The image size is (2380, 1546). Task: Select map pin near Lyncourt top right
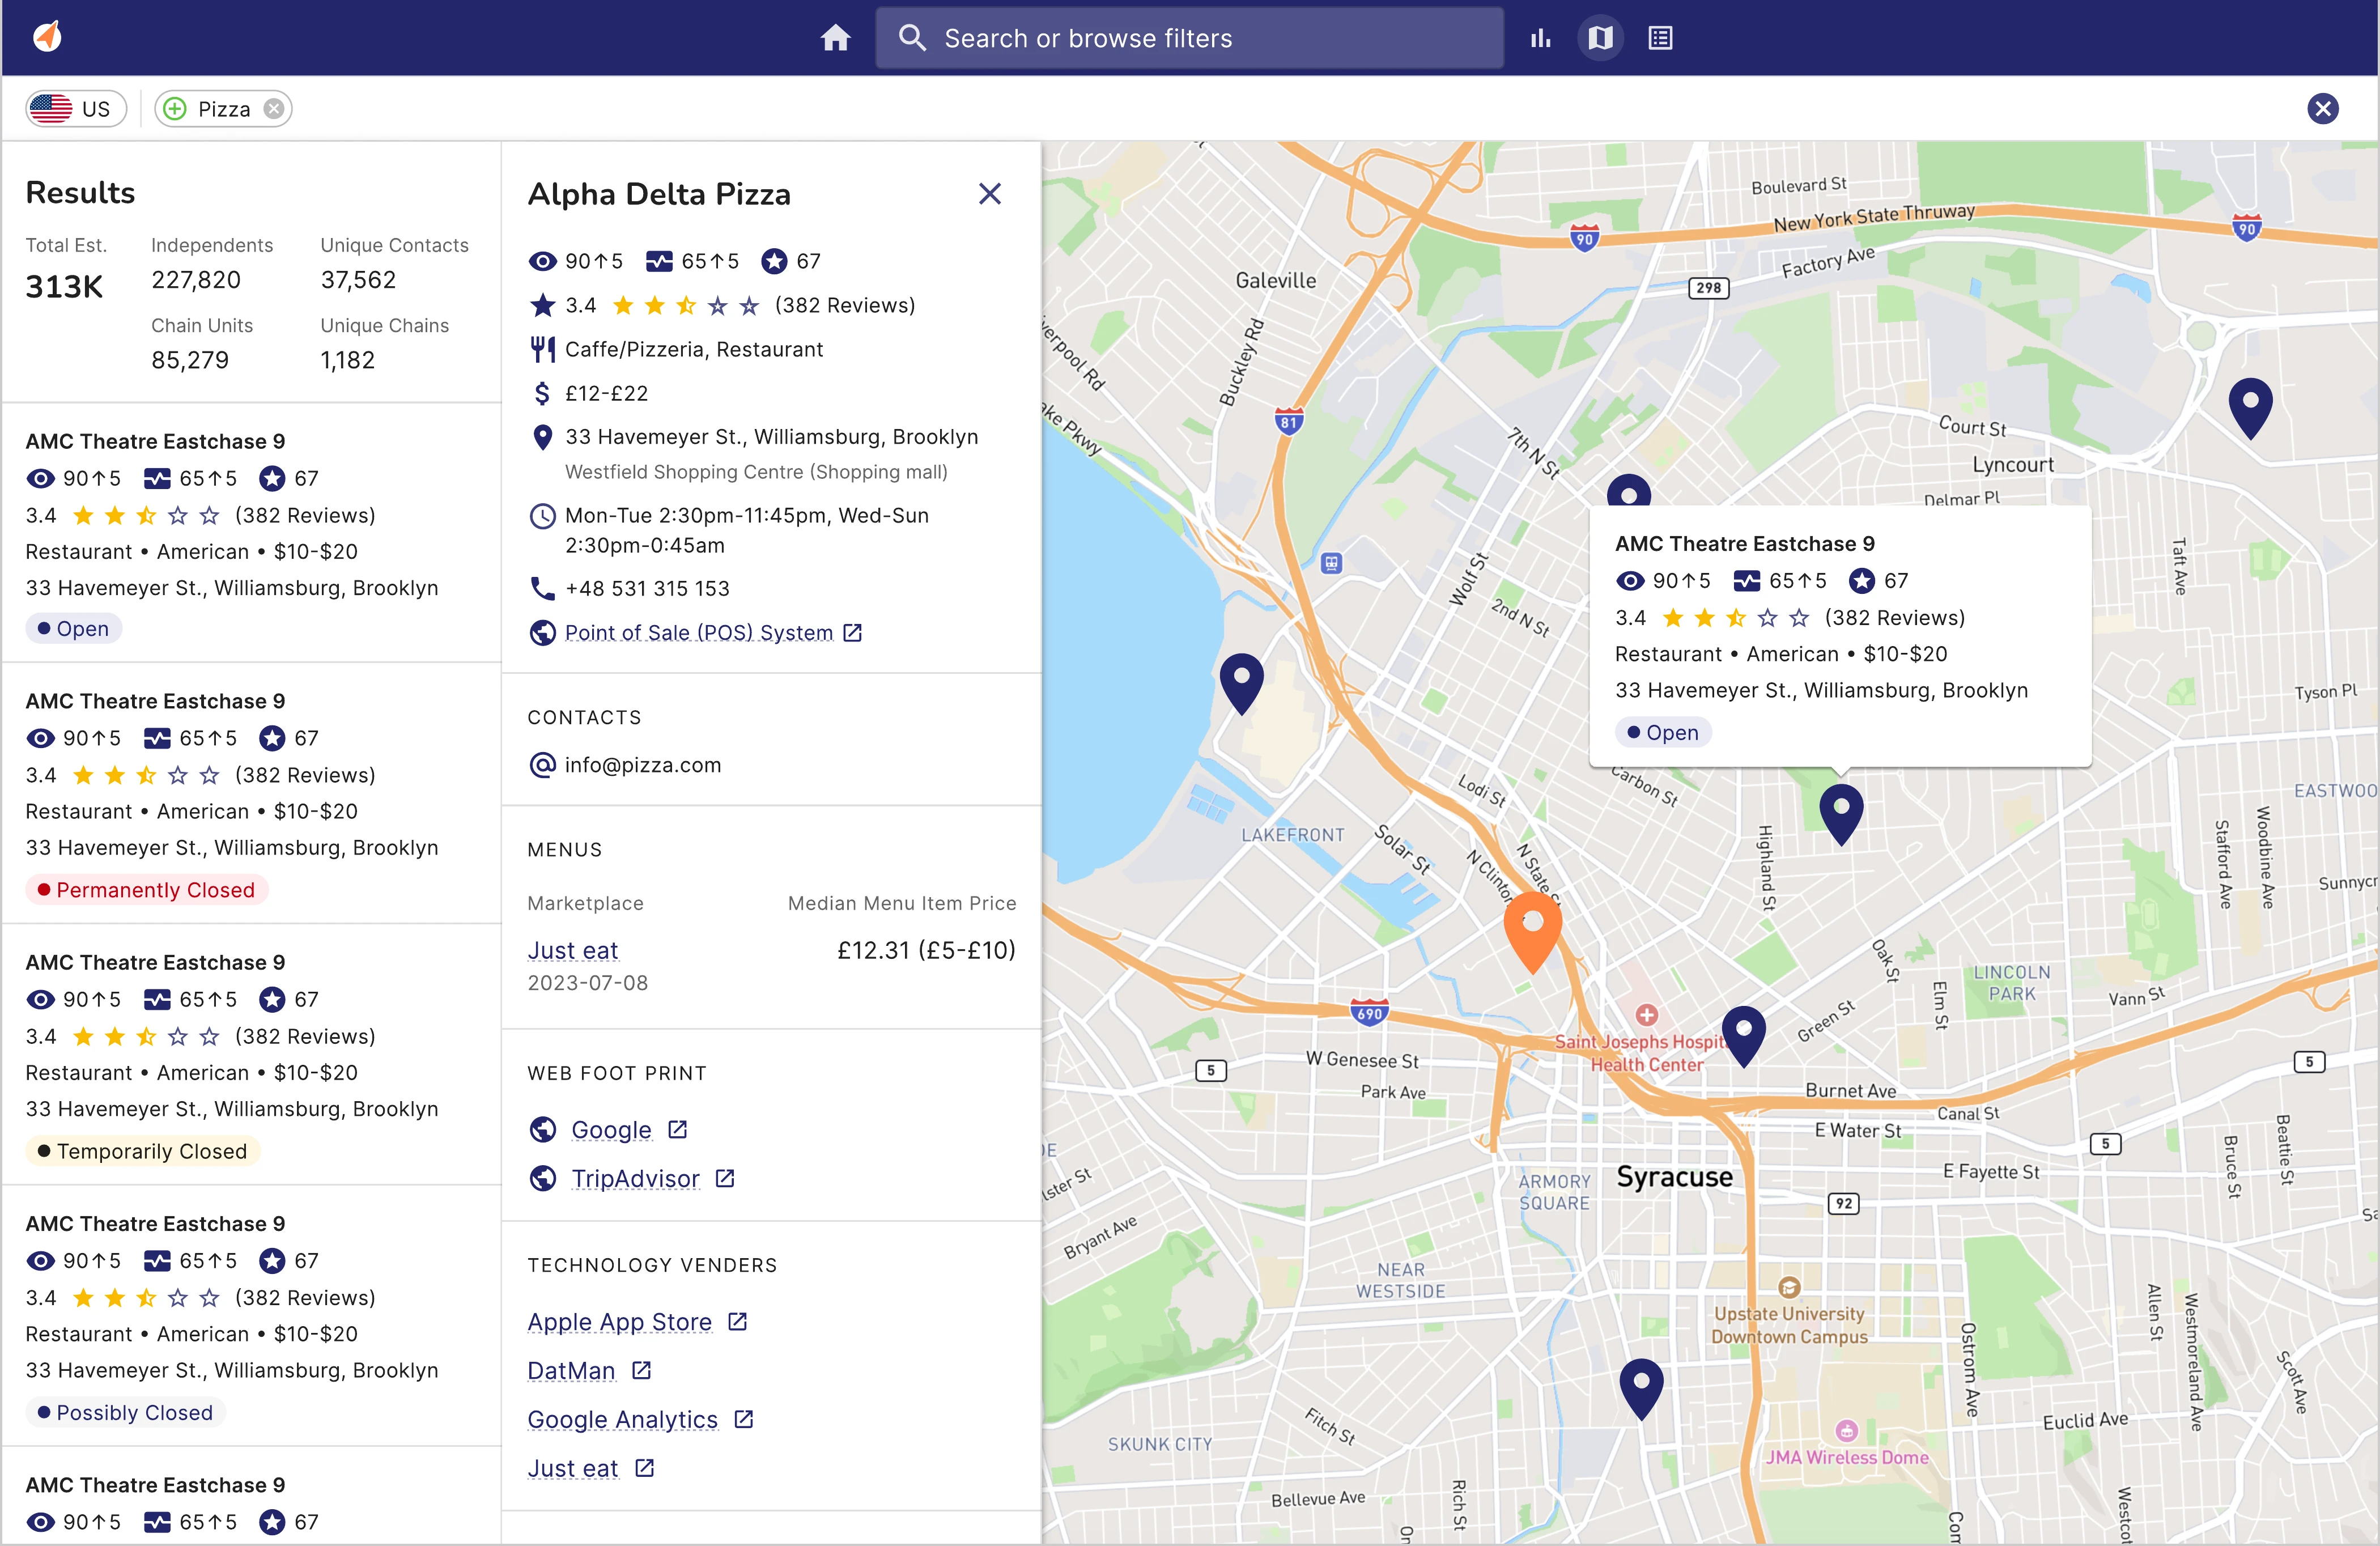[2250, 408]
